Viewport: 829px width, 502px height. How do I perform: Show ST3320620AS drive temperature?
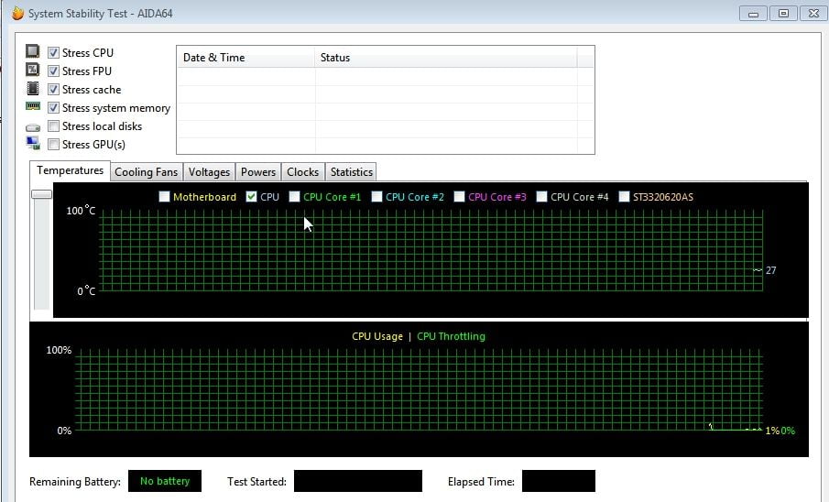tap(625, 197)
